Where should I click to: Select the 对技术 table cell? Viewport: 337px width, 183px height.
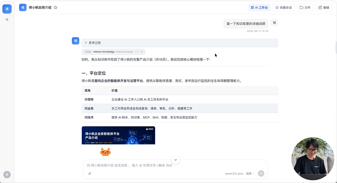coord(89,117)
